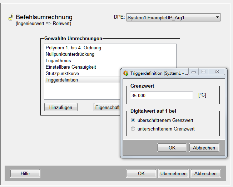233x187 pixels.
Task: Open Hilfe in the main panel
Action: click(x=25, y=173)
